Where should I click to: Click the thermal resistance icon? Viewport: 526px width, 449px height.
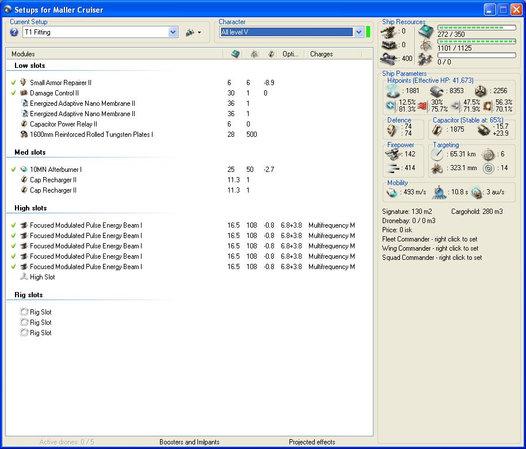(423, 106)
